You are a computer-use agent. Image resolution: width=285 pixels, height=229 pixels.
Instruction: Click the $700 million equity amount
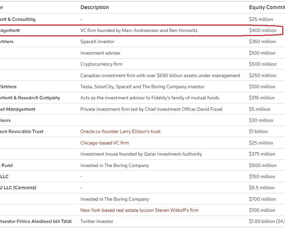(x=262, y=199)
